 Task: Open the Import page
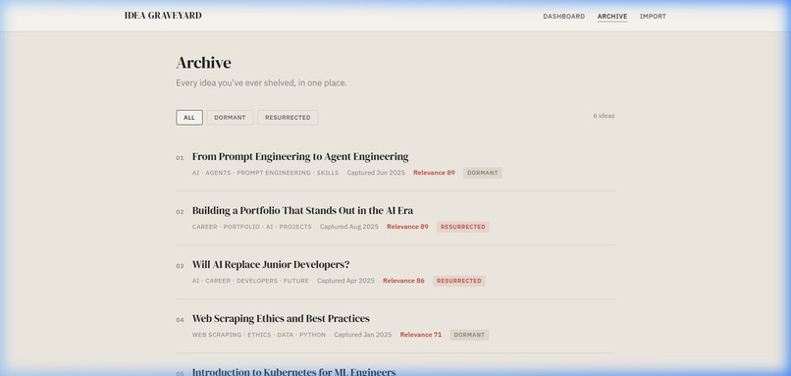pos(653,16)
